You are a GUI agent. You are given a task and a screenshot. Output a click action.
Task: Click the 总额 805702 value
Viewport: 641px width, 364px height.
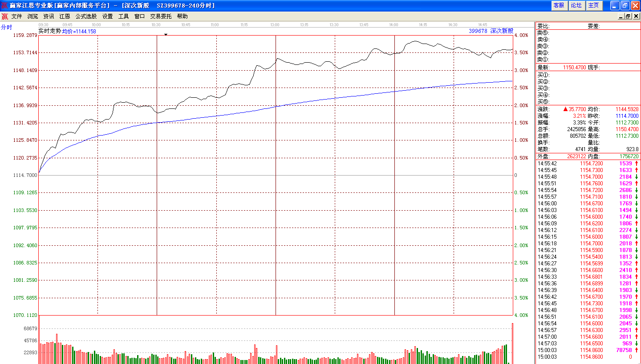[578, 136]
